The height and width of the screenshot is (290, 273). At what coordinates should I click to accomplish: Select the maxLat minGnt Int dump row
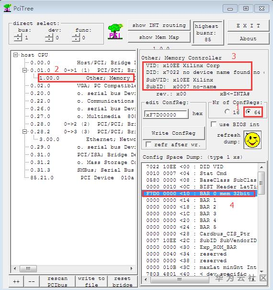click(x=200, y=267)
